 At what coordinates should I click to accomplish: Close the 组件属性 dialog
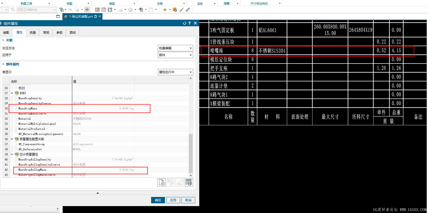tap(195, 23)
